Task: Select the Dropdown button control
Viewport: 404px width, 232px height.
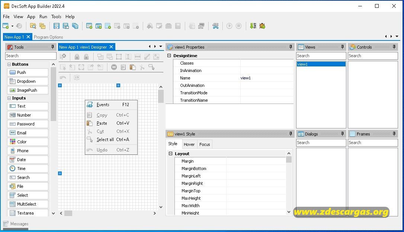Action: [x=28, y=81]
